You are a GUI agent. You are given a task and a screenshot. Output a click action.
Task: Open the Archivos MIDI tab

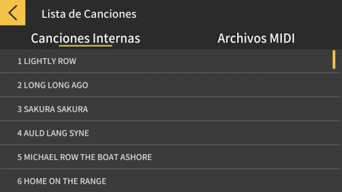pyautogui.click(x=256, y=38)
